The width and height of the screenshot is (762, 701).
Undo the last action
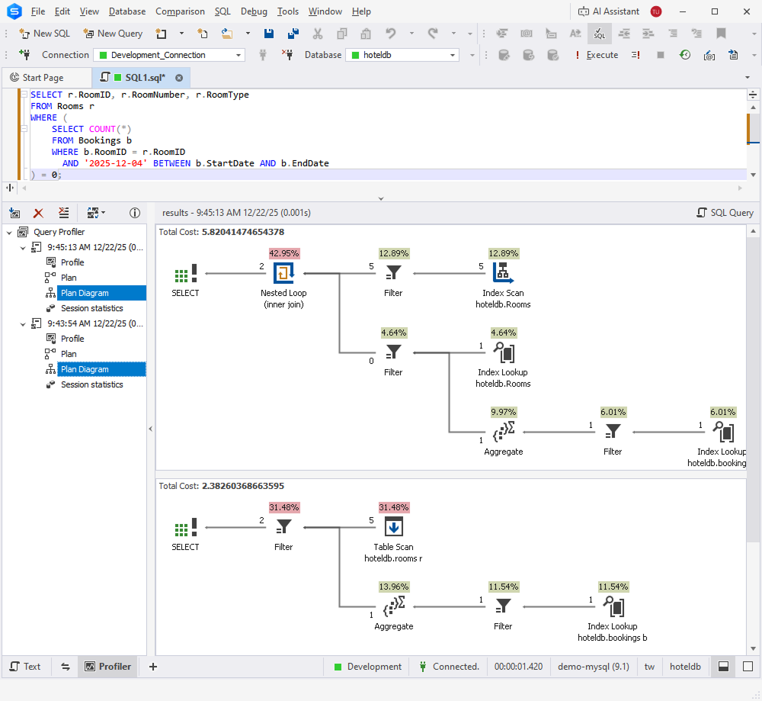[389, 34]
